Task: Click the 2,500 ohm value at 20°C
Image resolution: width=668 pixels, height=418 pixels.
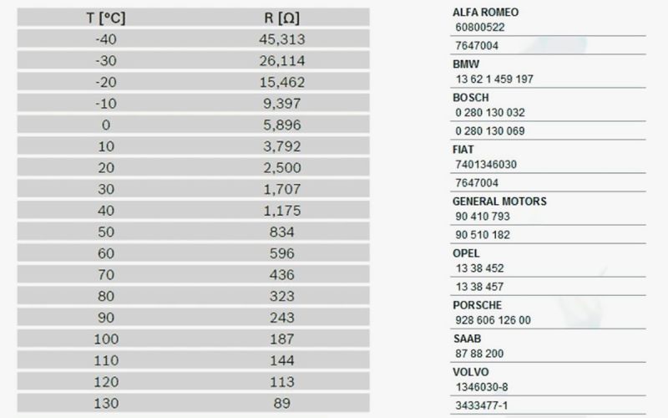Action: click(x=282, y=168)
